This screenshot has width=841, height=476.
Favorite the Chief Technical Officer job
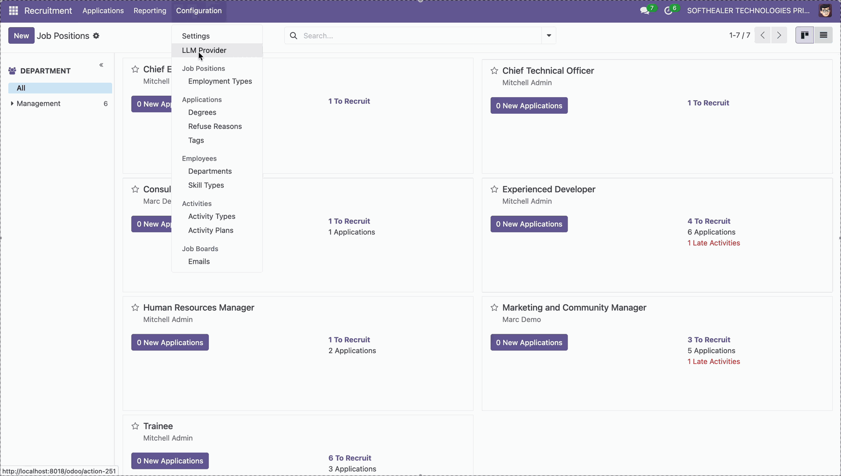495,71
